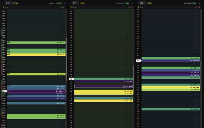The width and height of the screenshot is (204, 128).
Task: Click the QQQ last price in header
Action: coord(187,3)
